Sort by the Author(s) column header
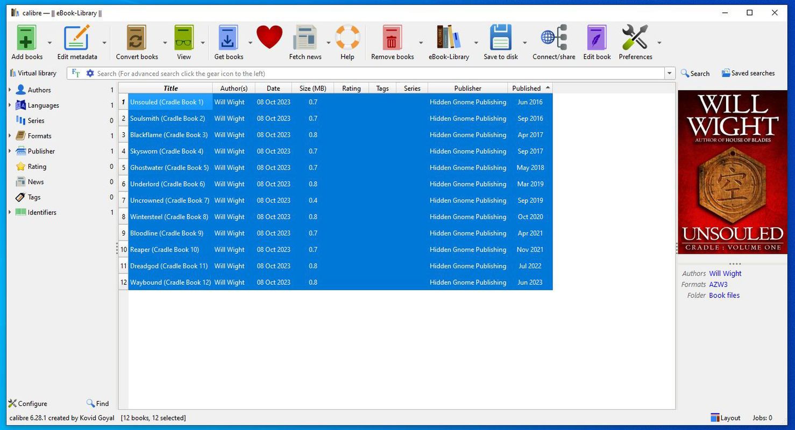Screen dimensions: 795x430 tap(233, 88)
